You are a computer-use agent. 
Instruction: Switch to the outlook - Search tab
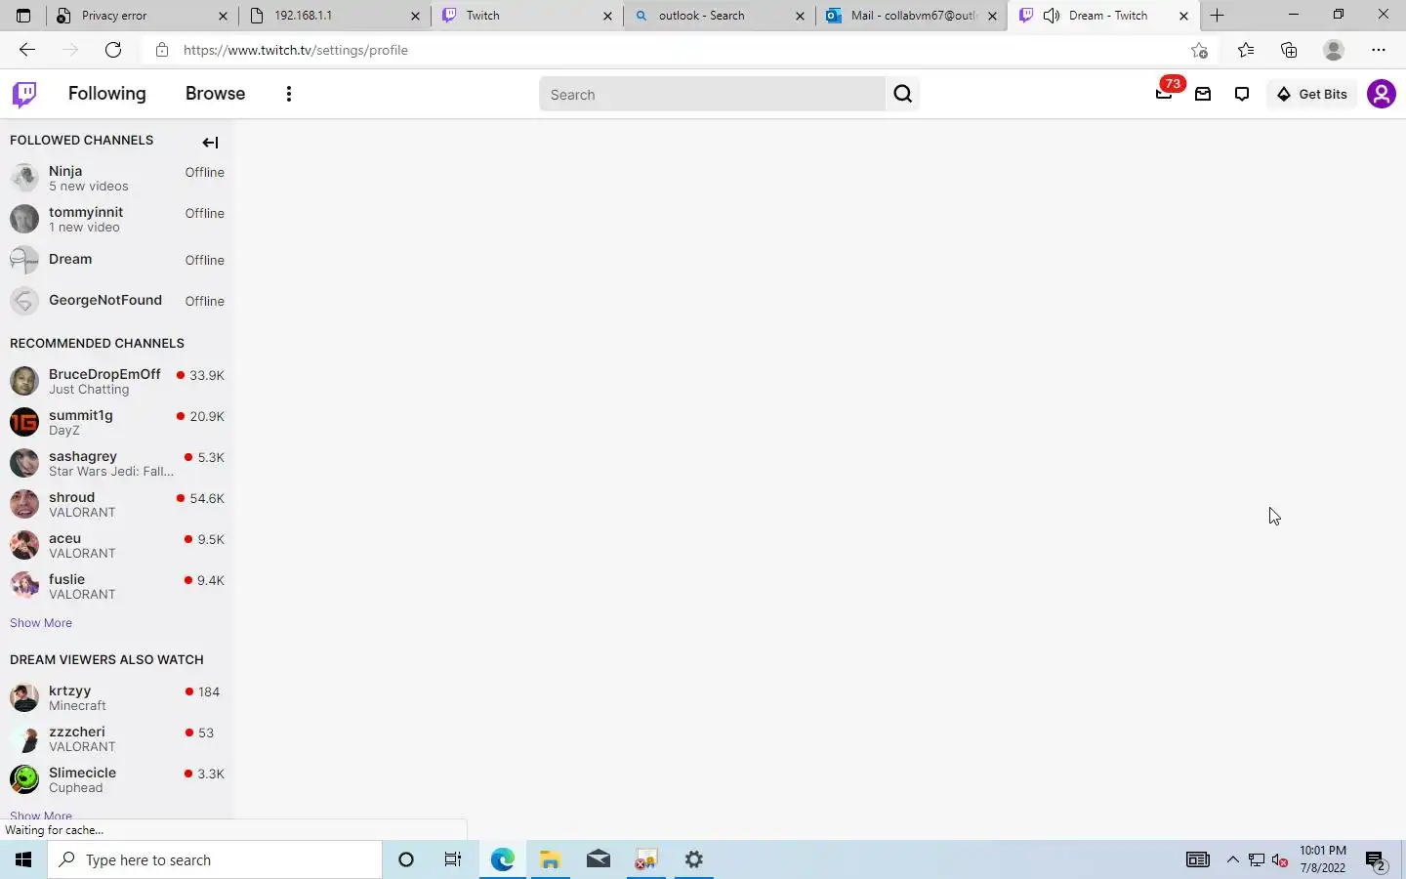720,16
